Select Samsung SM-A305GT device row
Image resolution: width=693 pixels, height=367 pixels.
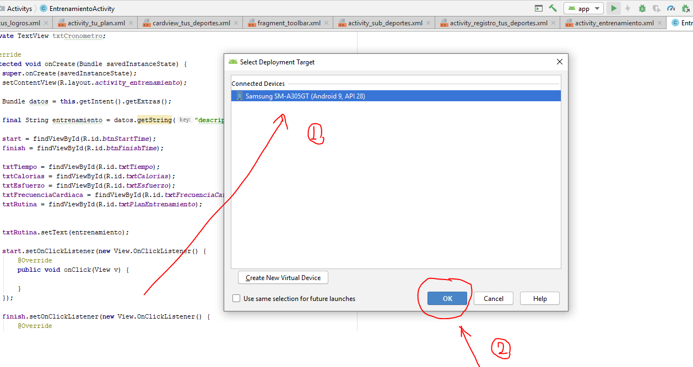click(396, 96)
